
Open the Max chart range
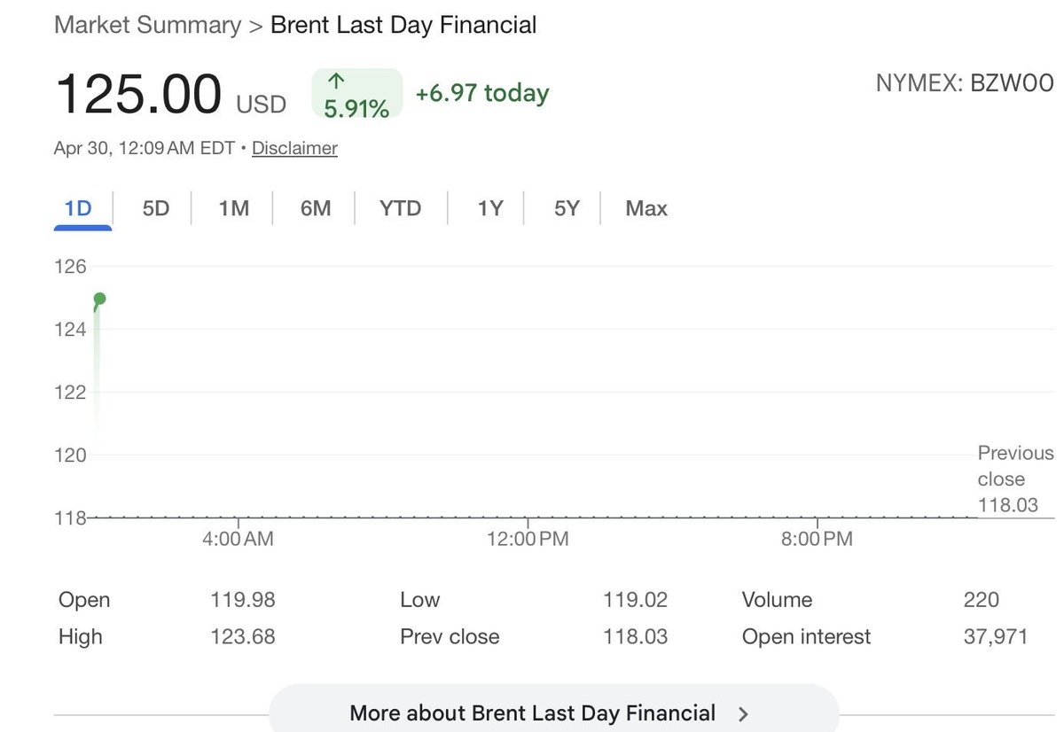pos(646,209)
